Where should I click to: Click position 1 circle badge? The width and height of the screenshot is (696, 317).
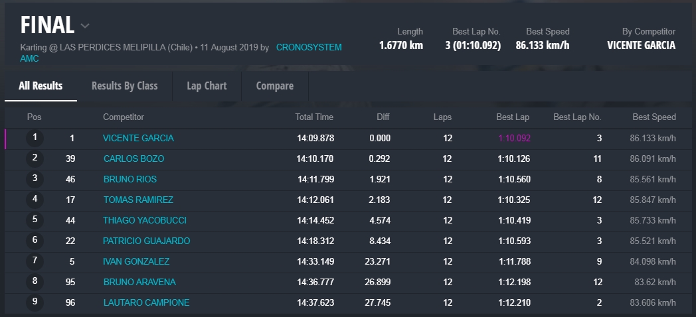coord(35,138)
